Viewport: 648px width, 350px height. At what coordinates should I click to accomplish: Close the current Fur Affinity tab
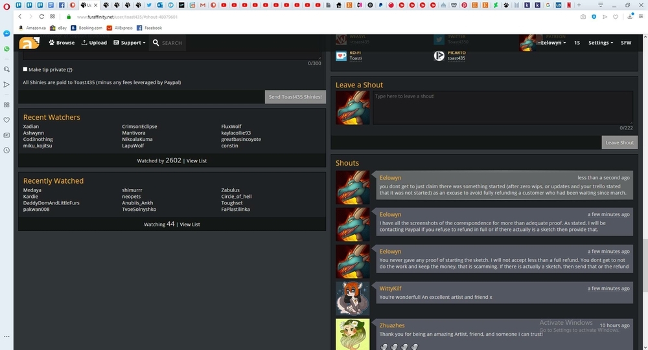pos(95,5)
